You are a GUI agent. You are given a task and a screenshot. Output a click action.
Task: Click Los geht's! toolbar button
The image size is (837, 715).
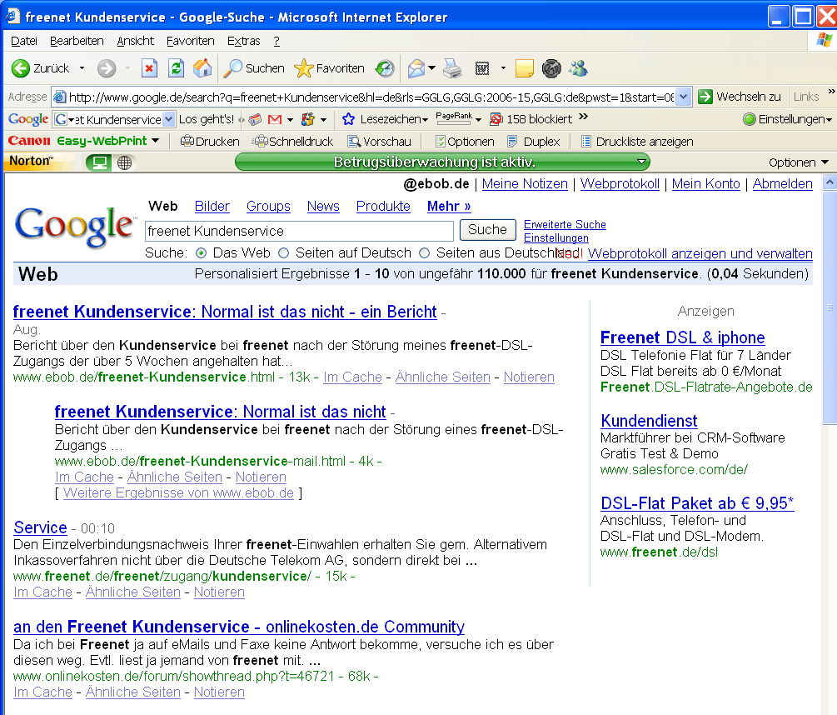point(207,119)
